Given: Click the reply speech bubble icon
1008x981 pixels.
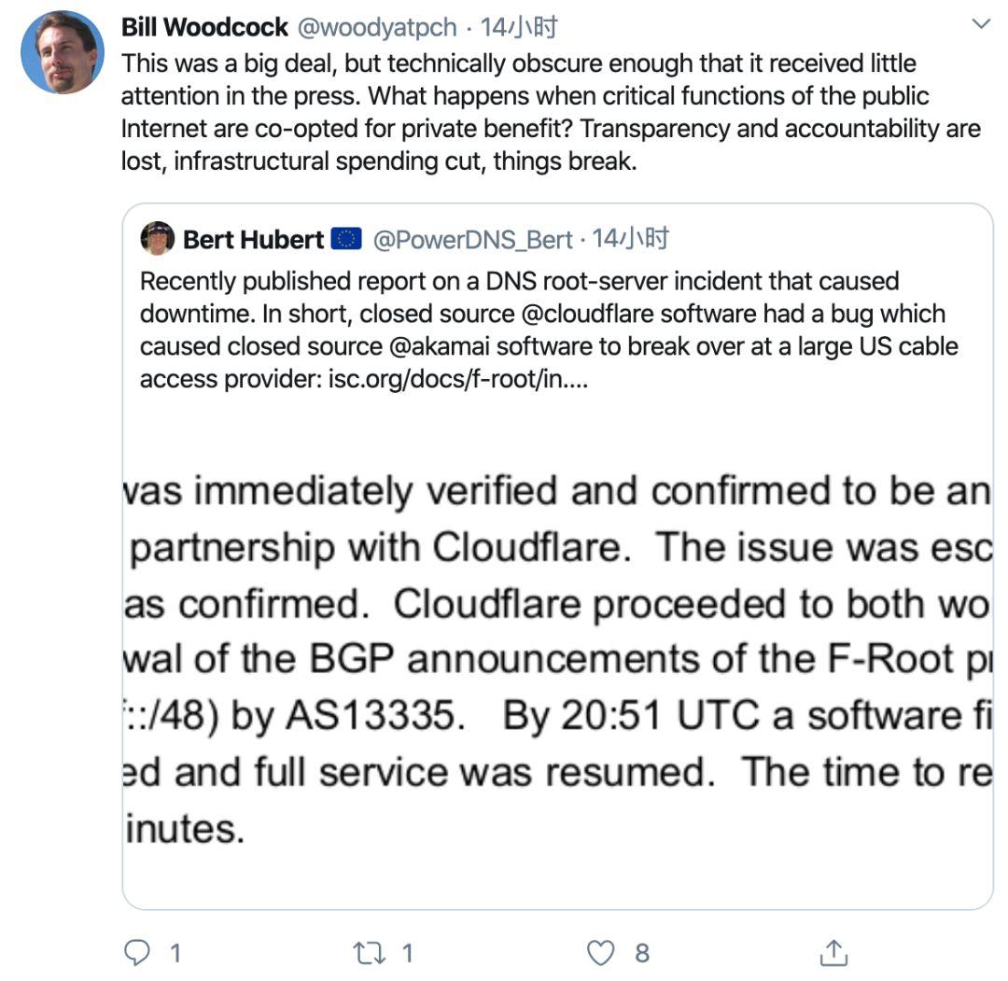Looking at the screenshot, I should (x=138, y=952).
